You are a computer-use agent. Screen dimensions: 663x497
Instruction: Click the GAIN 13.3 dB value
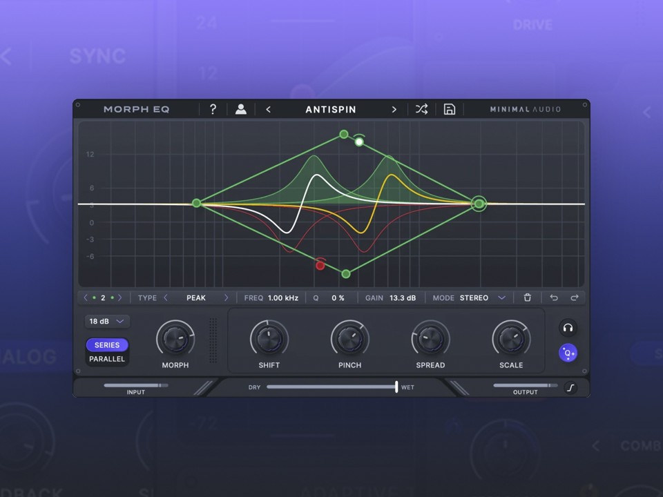[403, 298]
